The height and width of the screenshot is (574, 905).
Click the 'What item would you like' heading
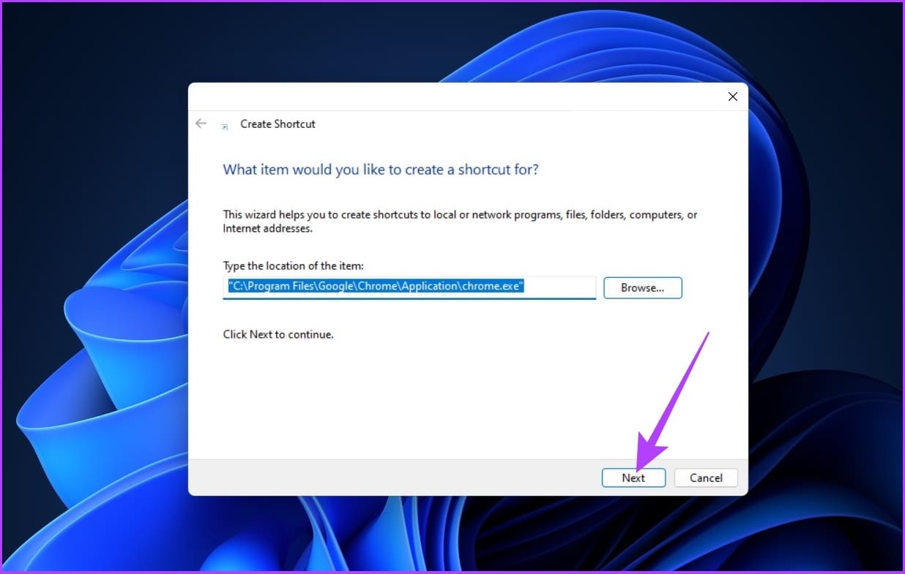381,170
